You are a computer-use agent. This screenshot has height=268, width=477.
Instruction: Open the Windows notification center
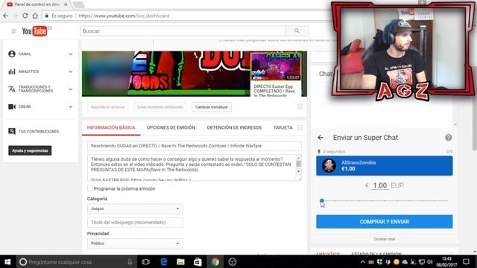(x=466, y=262)
